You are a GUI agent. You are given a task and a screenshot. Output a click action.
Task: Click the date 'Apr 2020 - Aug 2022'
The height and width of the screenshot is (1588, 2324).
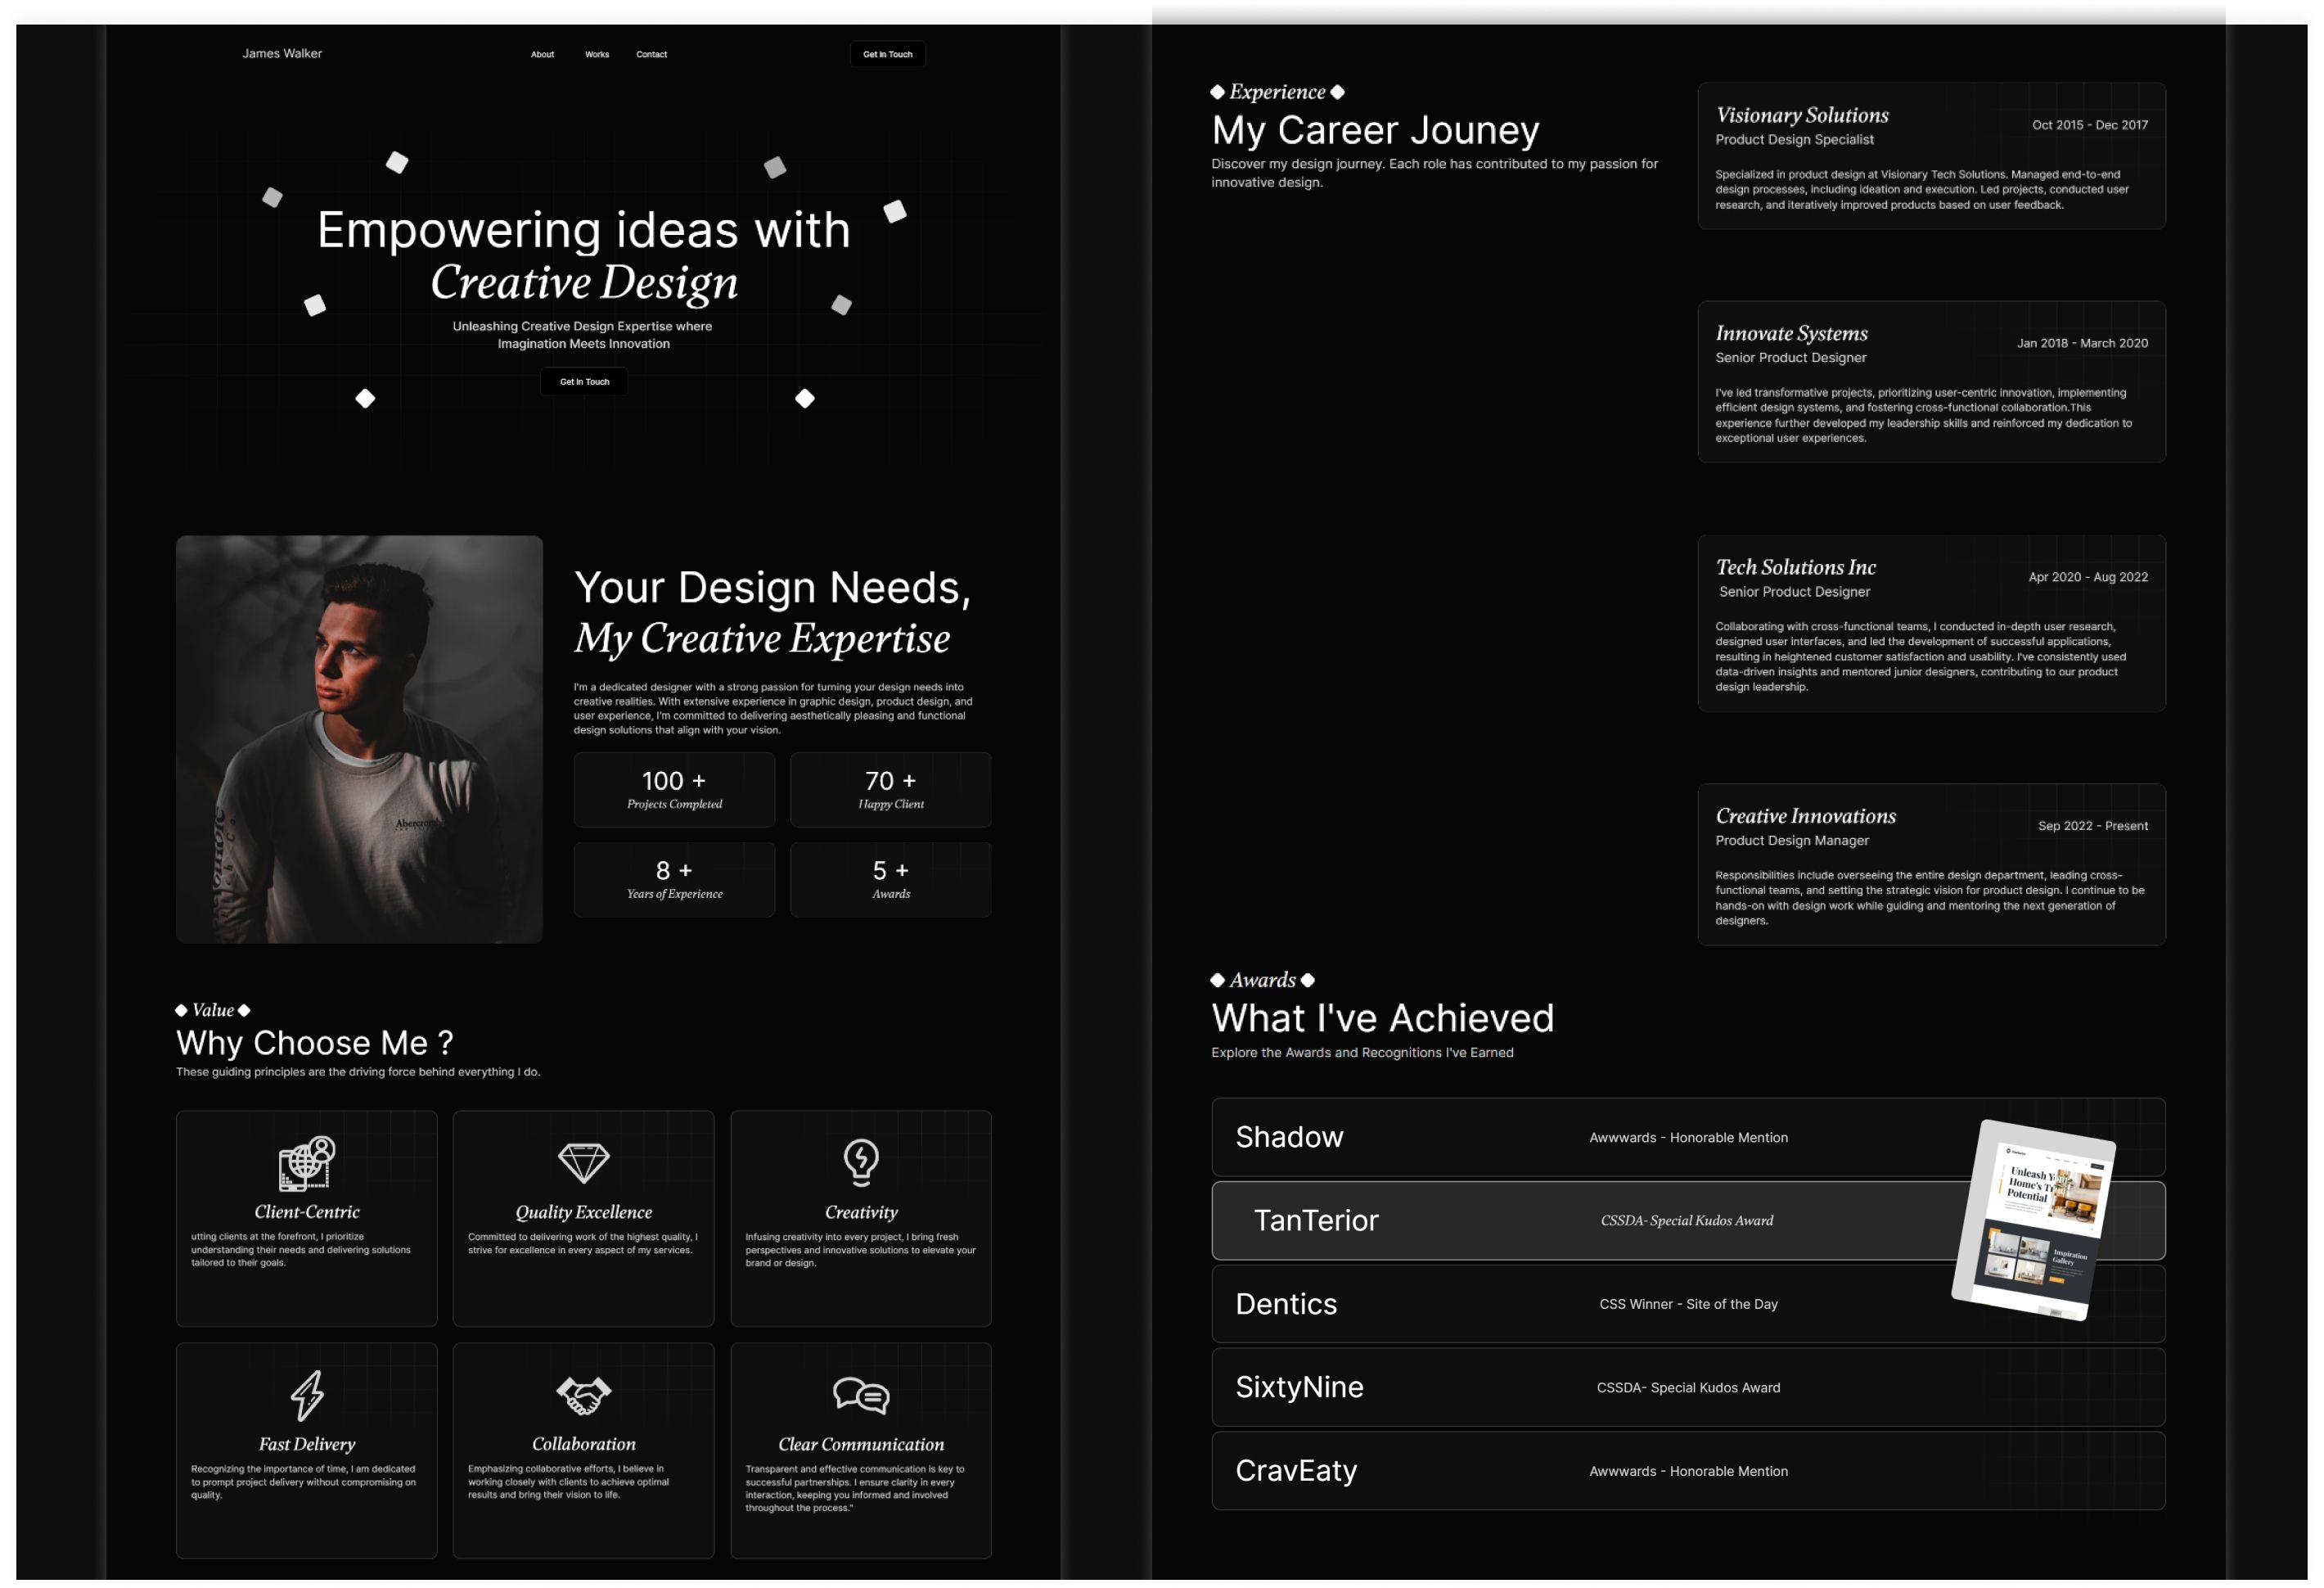click(2087, 577)
